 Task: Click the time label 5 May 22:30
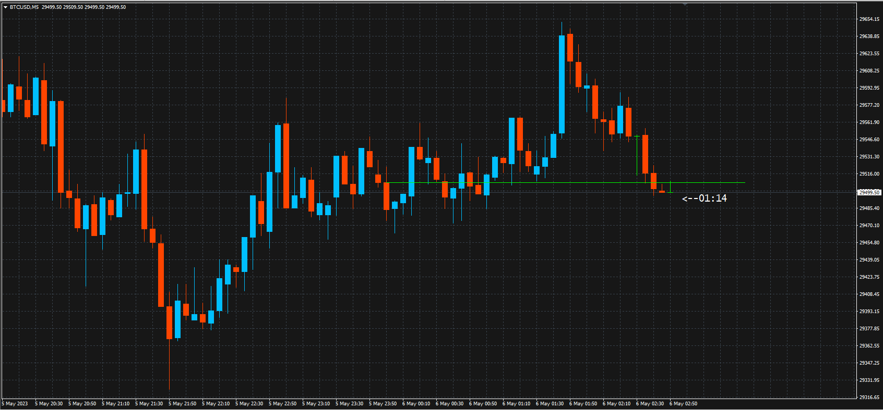[x=249, y=404]
